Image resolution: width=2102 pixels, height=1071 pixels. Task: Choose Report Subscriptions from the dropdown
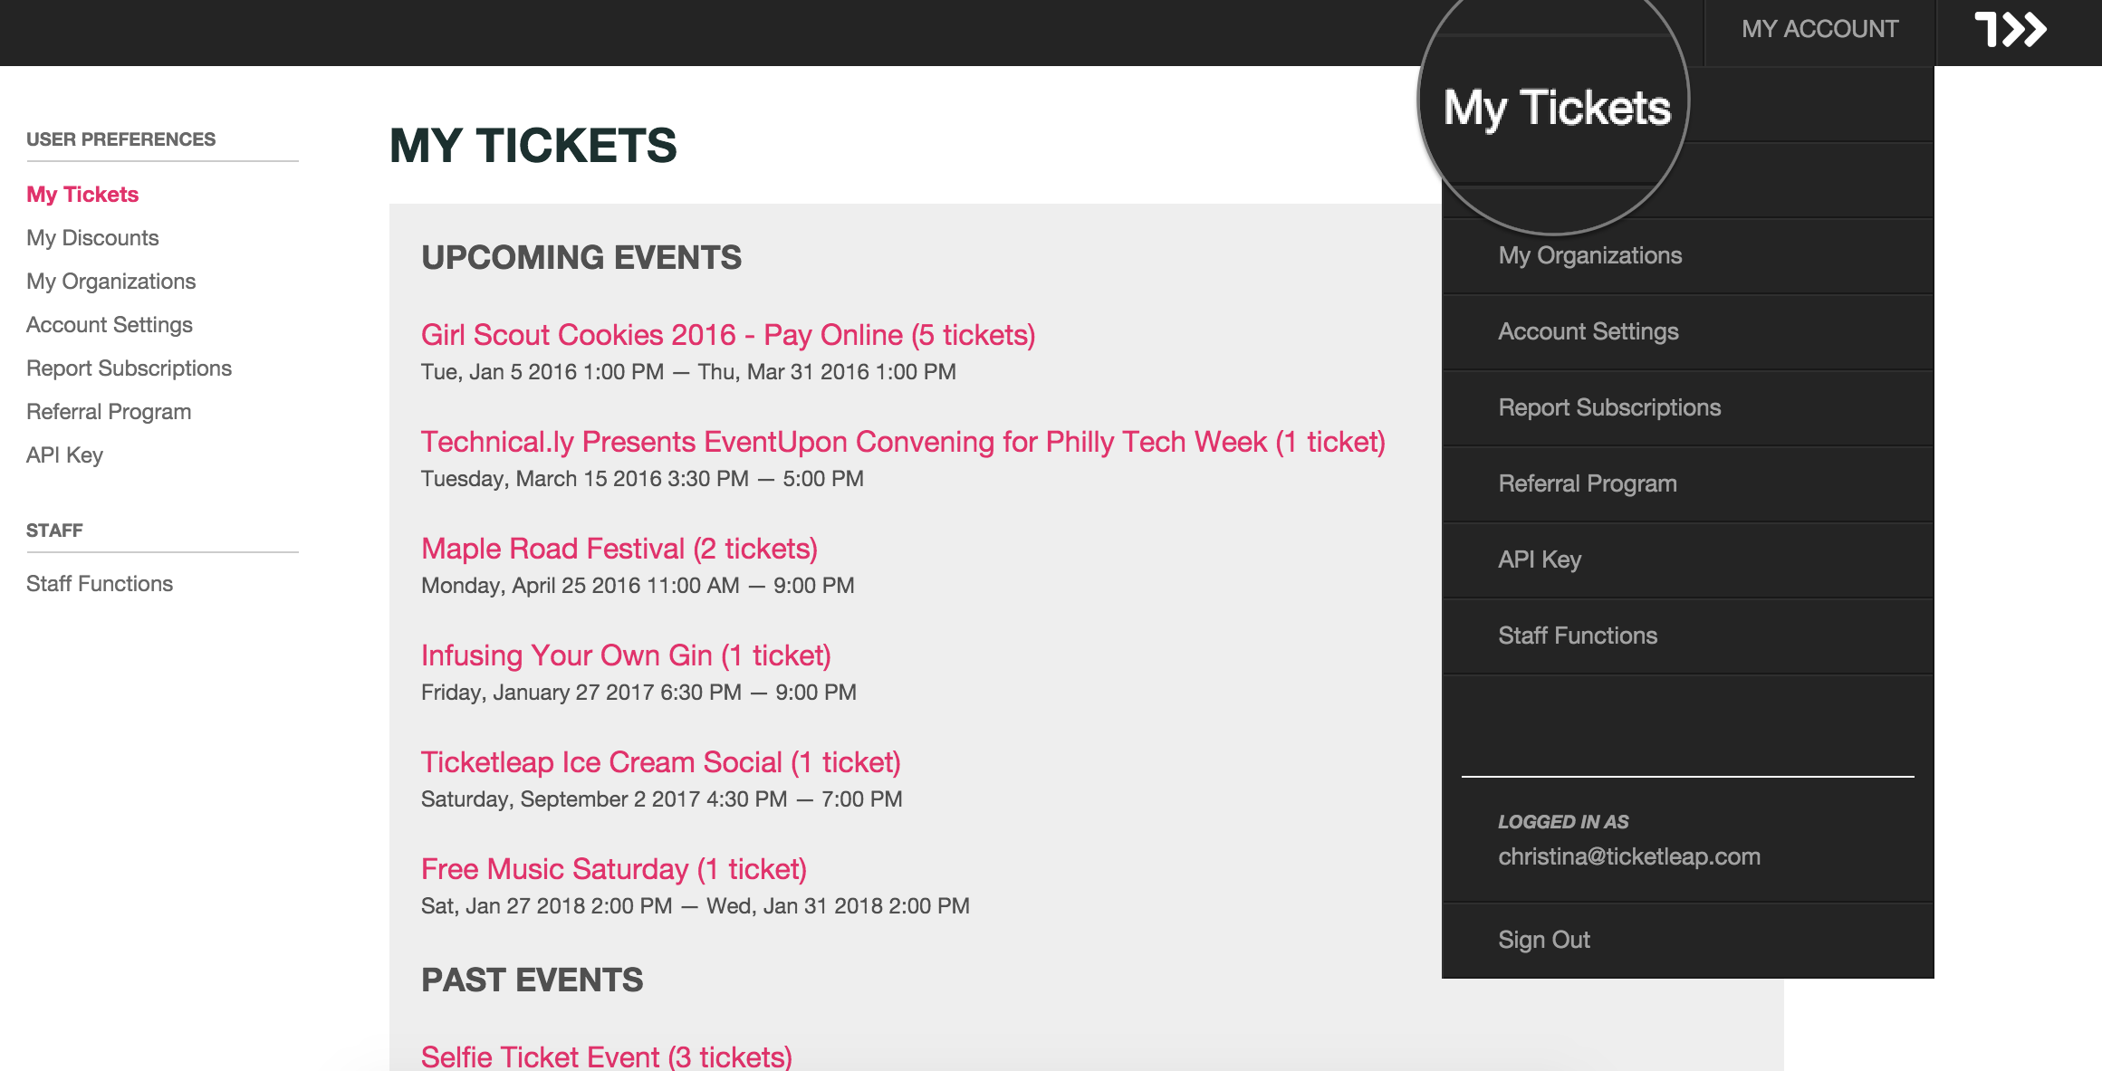click(x=1610, y=407)
